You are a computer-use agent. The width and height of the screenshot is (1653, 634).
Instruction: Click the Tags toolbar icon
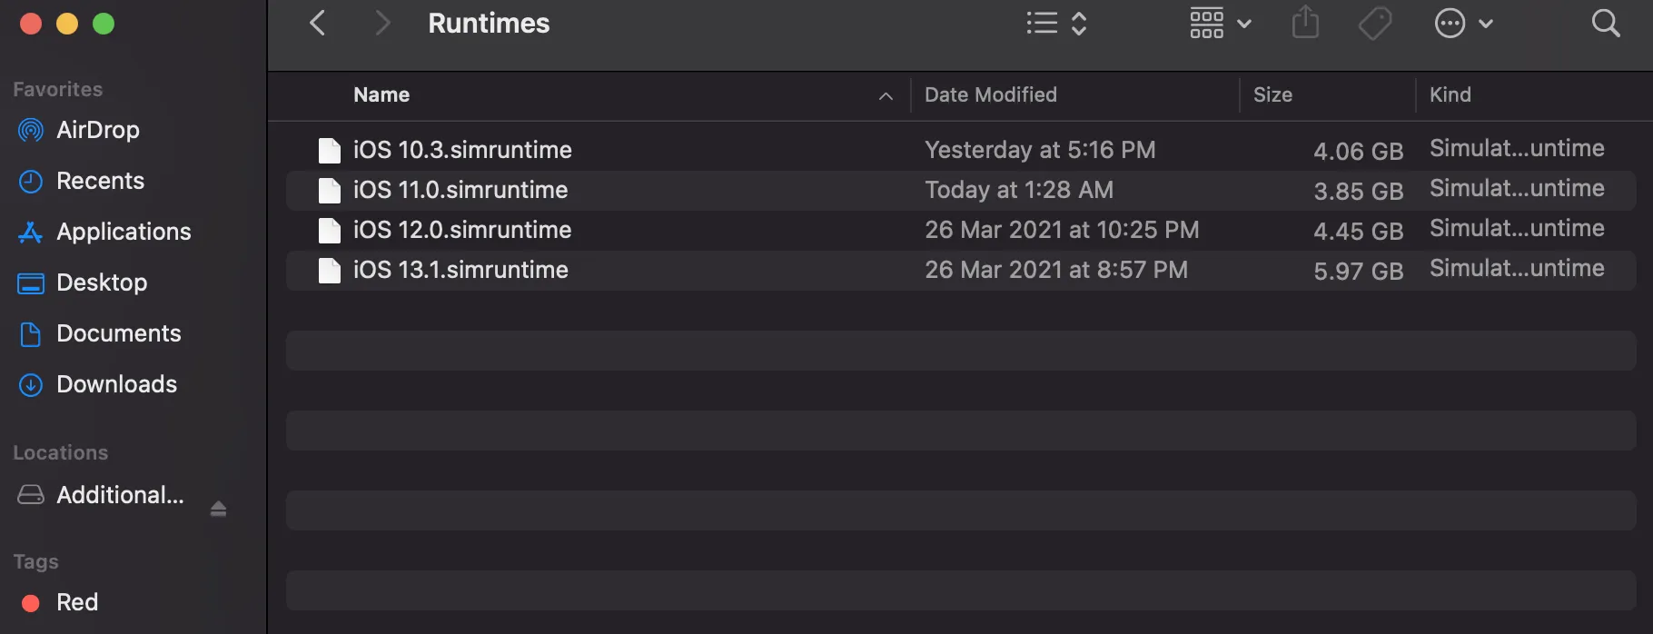(1374, 24)
